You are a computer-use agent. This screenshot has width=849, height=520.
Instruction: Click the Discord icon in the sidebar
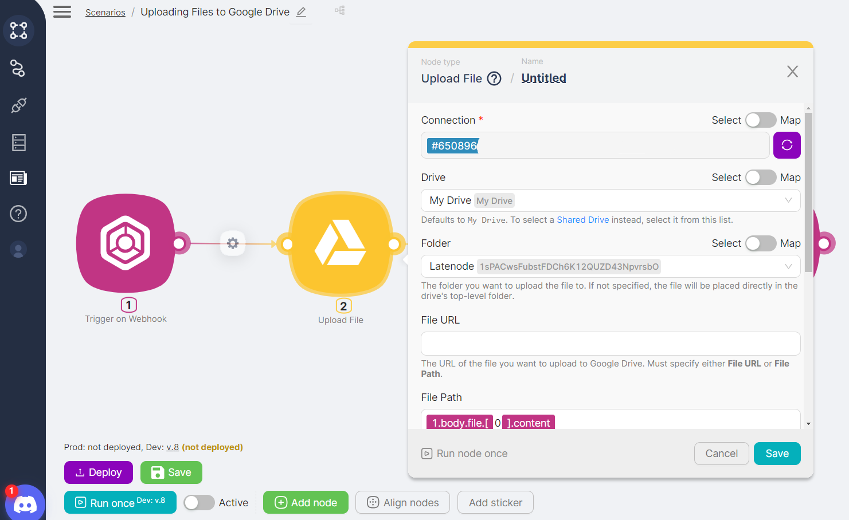25,504
